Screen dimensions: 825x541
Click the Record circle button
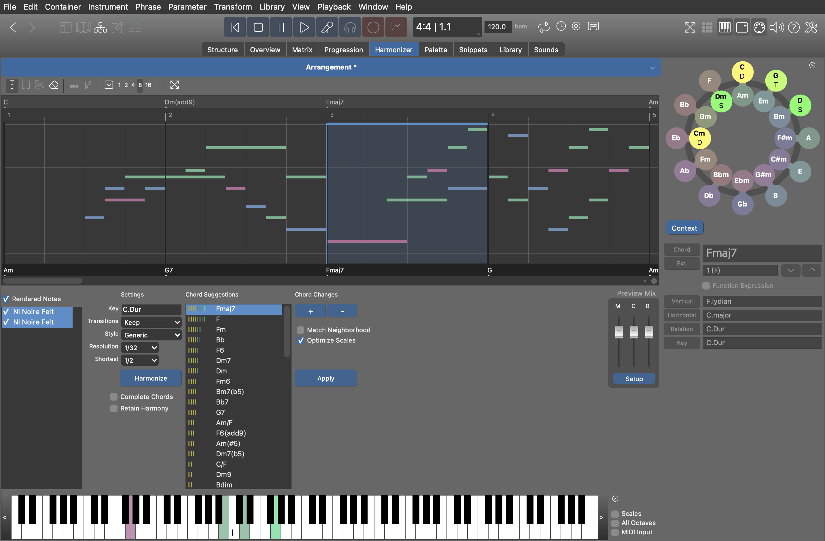point(373,27)
